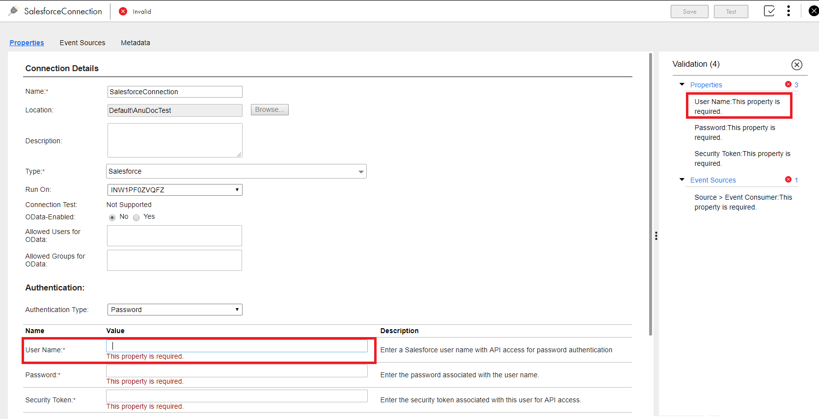The image size is (819, 419).
Task: Collapse the Event Sources validation group
Action: click(682, 180)
